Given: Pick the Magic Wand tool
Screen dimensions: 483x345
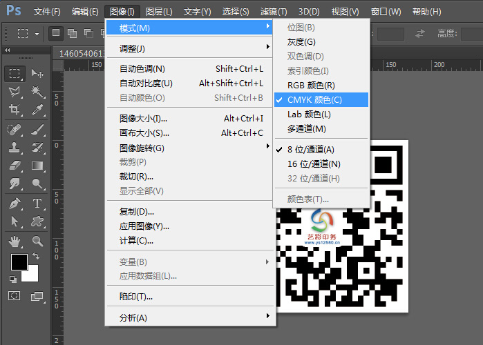Looking at the screenshot, I should point(38,92).
